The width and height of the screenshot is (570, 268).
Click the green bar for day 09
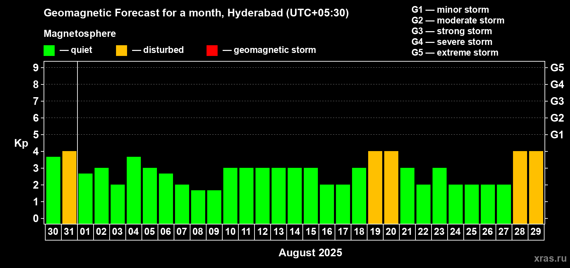tap(214, 207)
